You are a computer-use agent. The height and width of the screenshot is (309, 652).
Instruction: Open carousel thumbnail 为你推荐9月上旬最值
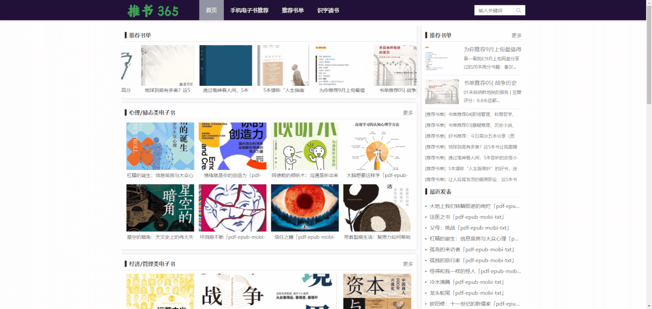pyautogui.click(x=342, y=65)
